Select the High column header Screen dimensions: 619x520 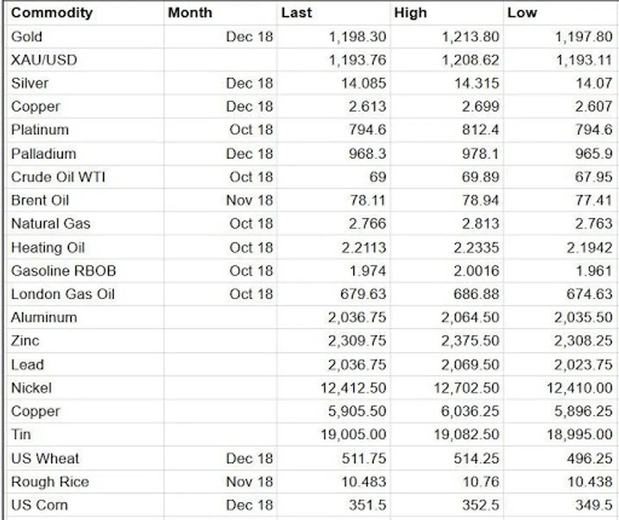pos(411,13)
